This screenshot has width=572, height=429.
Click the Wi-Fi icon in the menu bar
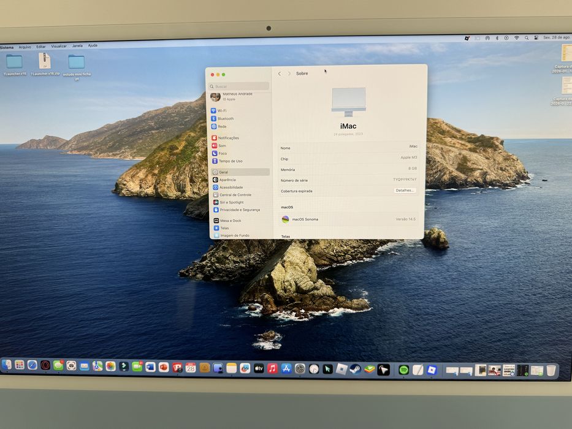coord(517,37)
